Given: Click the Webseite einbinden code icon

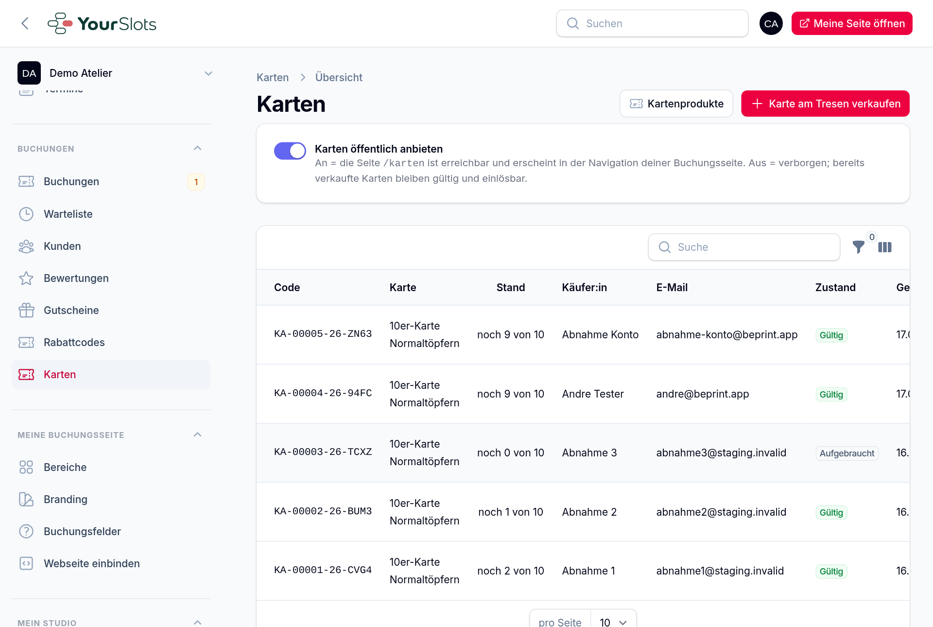Looking at the screenshot, I should tap(26, 563).
